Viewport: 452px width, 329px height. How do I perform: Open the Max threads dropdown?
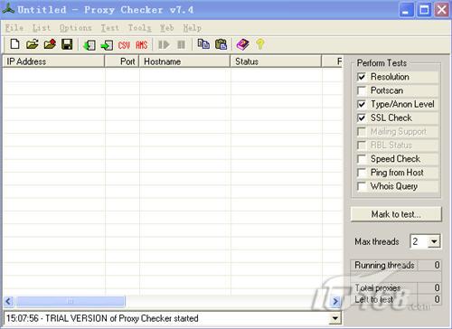[434, 241]
